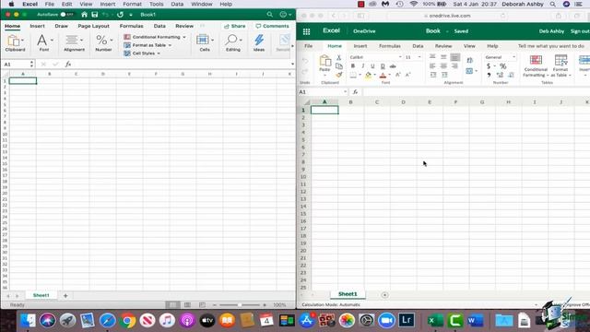
Task: Click the Share button in desktop Excel
Action: tap(234, 26)
